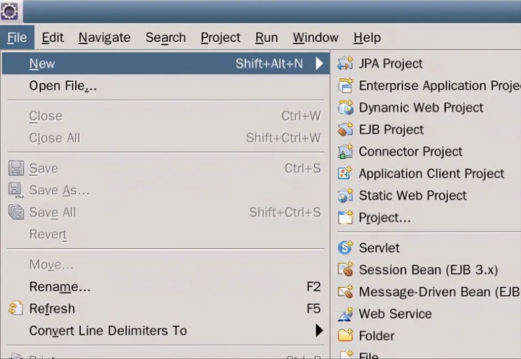This screenshot has width=521, height=359.
Task: Click the EJB Project bean icon
Action: click(345, 130)
